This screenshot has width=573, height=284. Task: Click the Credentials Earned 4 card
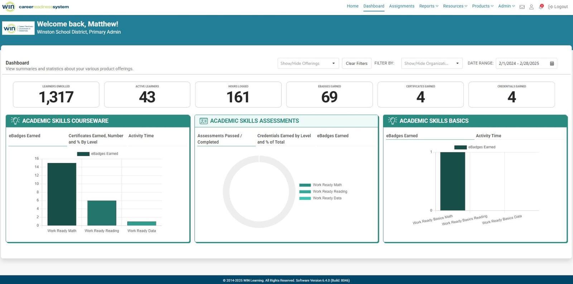point(512,95)
